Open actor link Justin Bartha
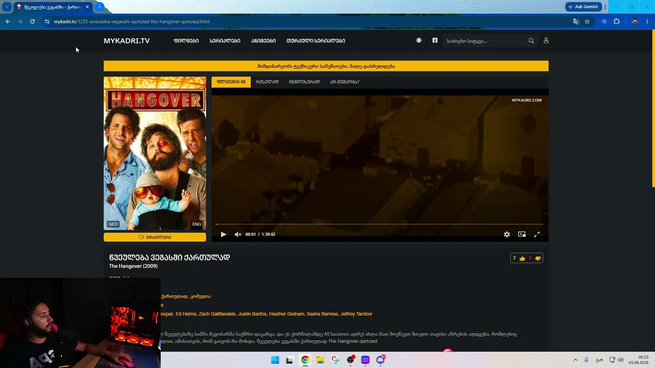Screen dimensions: 655x368 251,314
